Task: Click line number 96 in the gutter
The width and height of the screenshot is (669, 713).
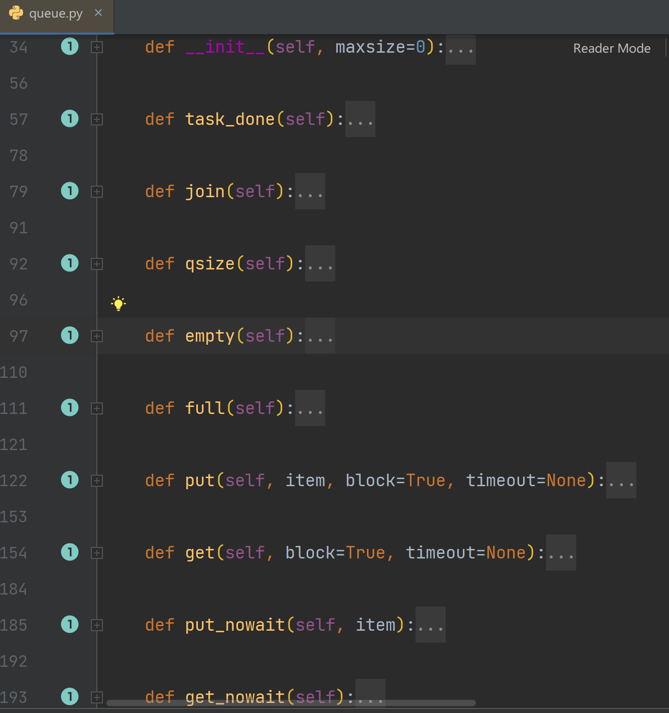Action: coord(19,300)
